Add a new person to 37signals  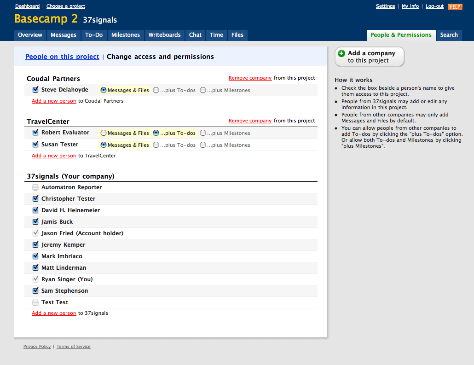54,313
